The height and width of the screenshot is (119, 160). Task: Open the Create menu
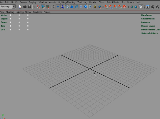click(x=23, y=2)
